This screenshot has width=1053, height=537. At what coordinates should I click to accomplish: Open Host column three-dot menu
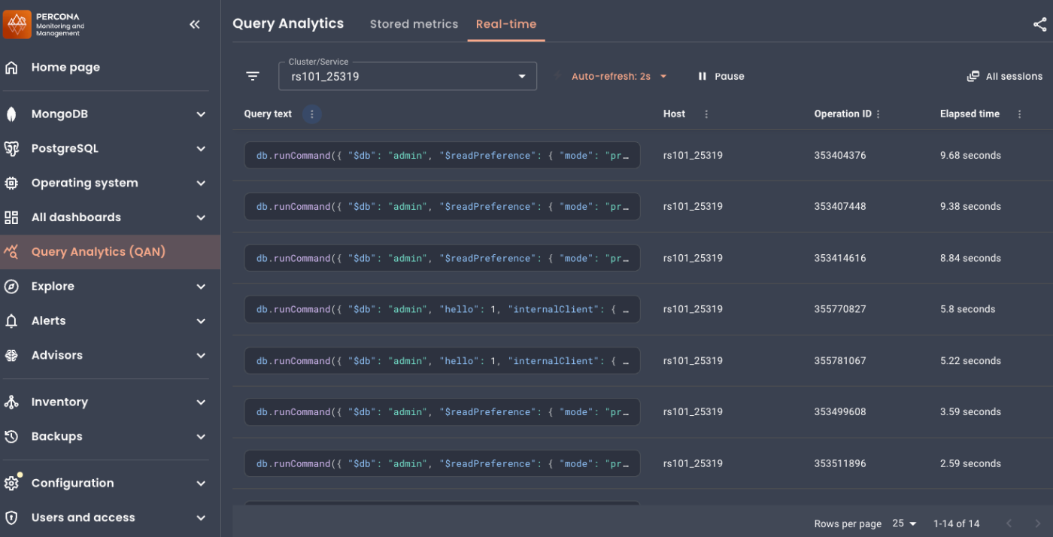click(706, 114)
